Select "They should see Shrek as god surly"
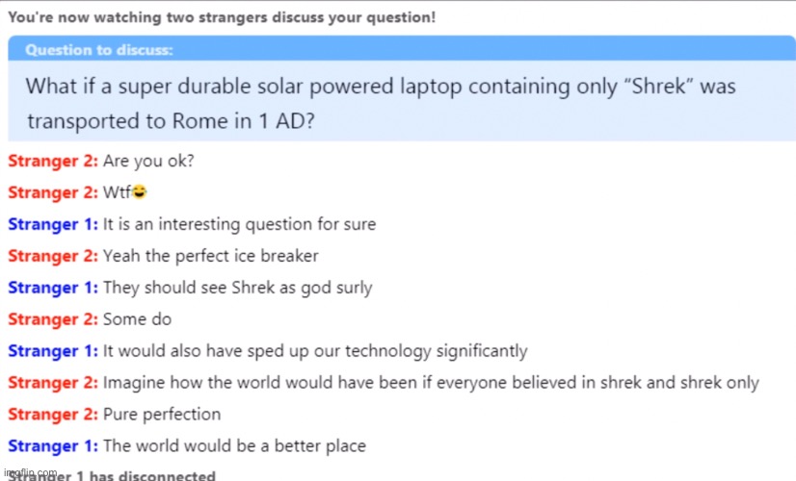This screenshot has height=481, width=796. 237,288
